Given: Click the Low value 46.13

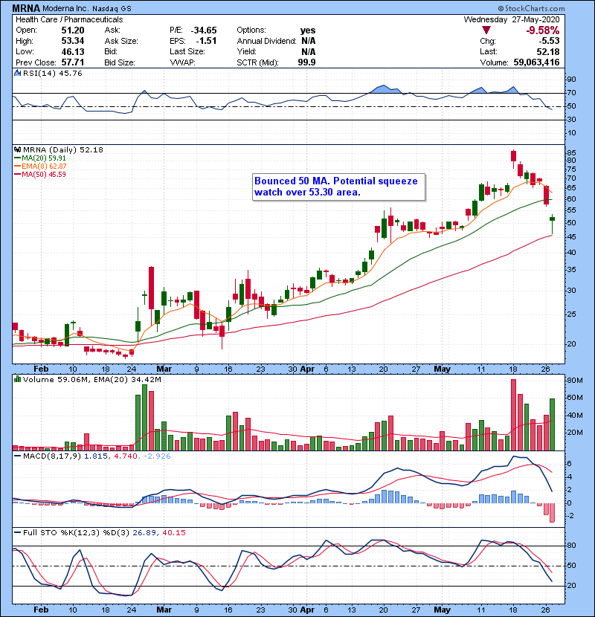Looking at the screenshot, I should tap(72, 51).
